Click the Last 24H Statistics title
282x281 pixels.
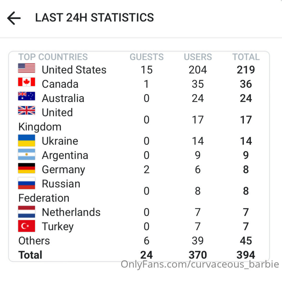[94, 18]
